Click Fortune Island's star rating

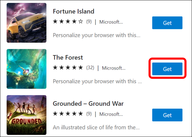pyautogui.click(x=68, y=22)
